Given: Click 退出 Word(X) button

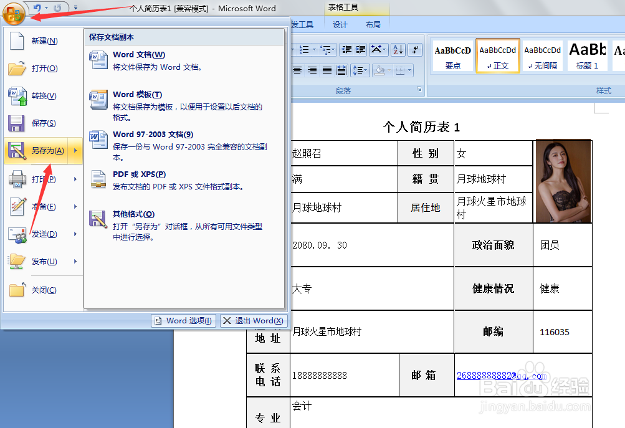Looking at the screenshot, I should 254,320.
